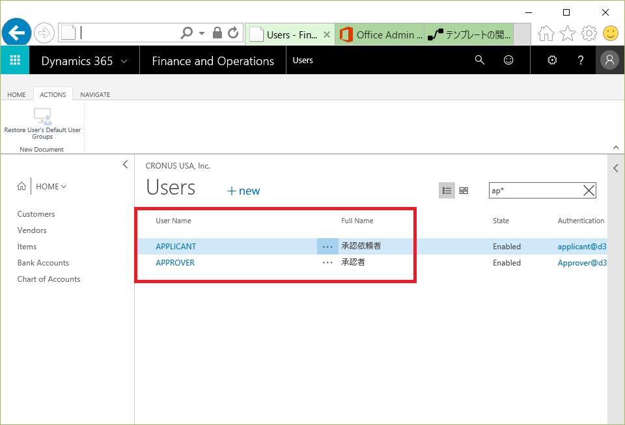
Task: Click Restore User's Default User Groups
Action: coord(42,124)
